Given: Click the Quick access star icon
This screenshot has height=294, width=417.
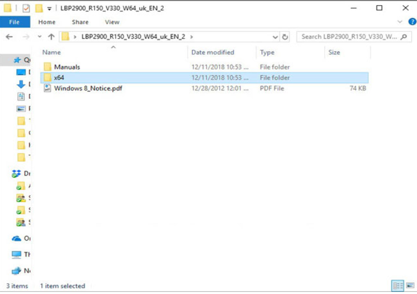Looking at the screenshot, I should click(x=17, y=60).
